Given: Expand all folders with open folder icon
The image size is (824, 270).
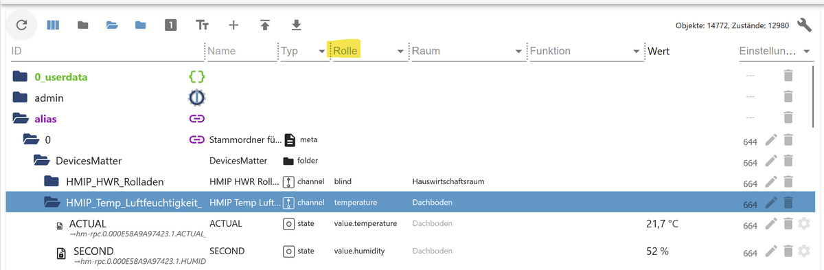Looking at the screenshot, I should point(112,25).
